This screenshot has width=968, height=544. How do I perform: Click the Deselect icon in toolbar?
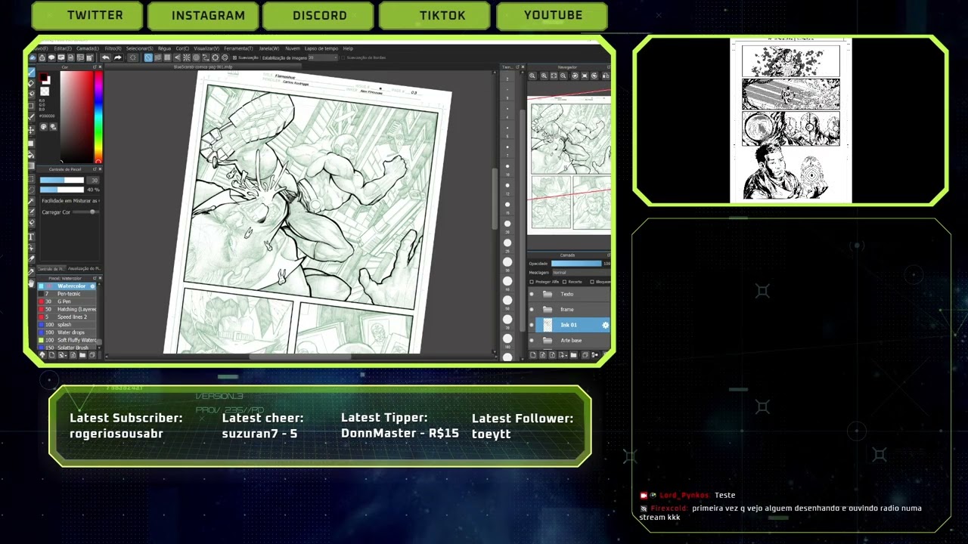point(132,57)
